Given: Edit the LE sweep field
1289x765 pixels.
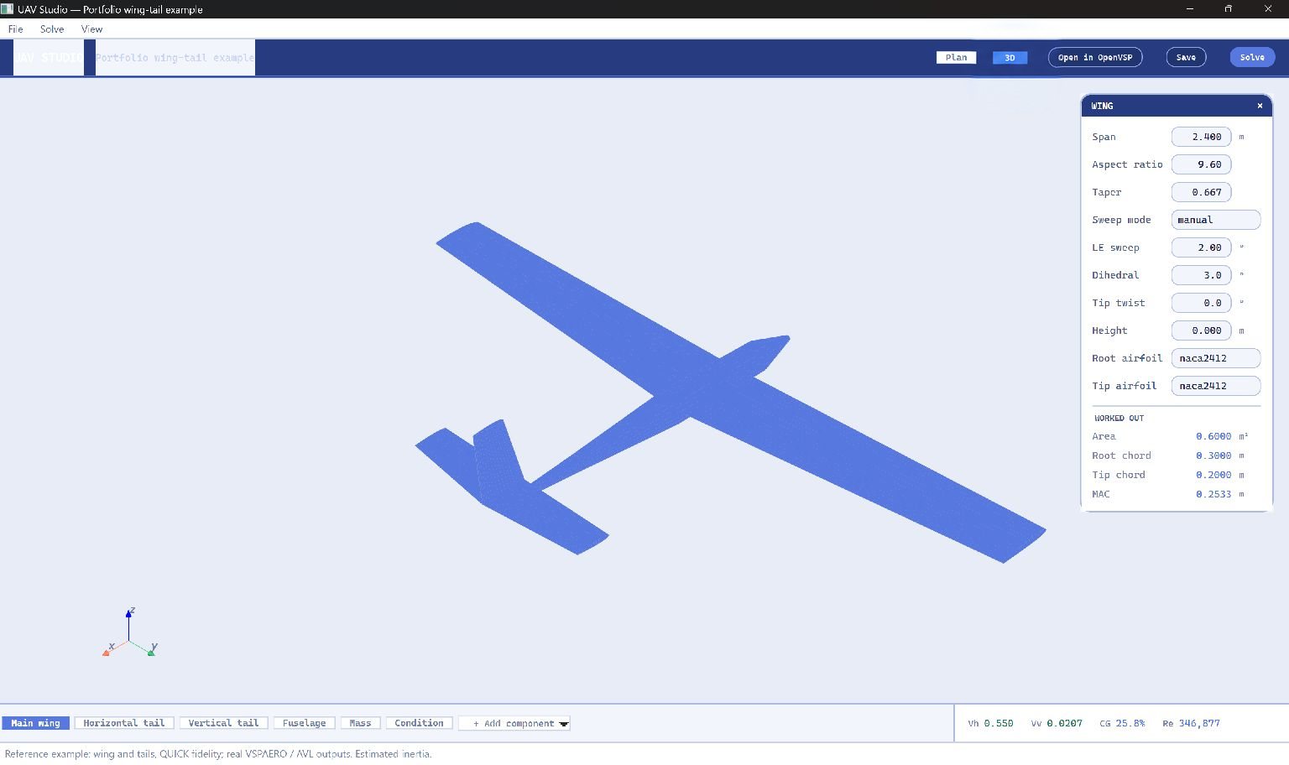Looking at the screenshot, I should (x=1201, y=247).
